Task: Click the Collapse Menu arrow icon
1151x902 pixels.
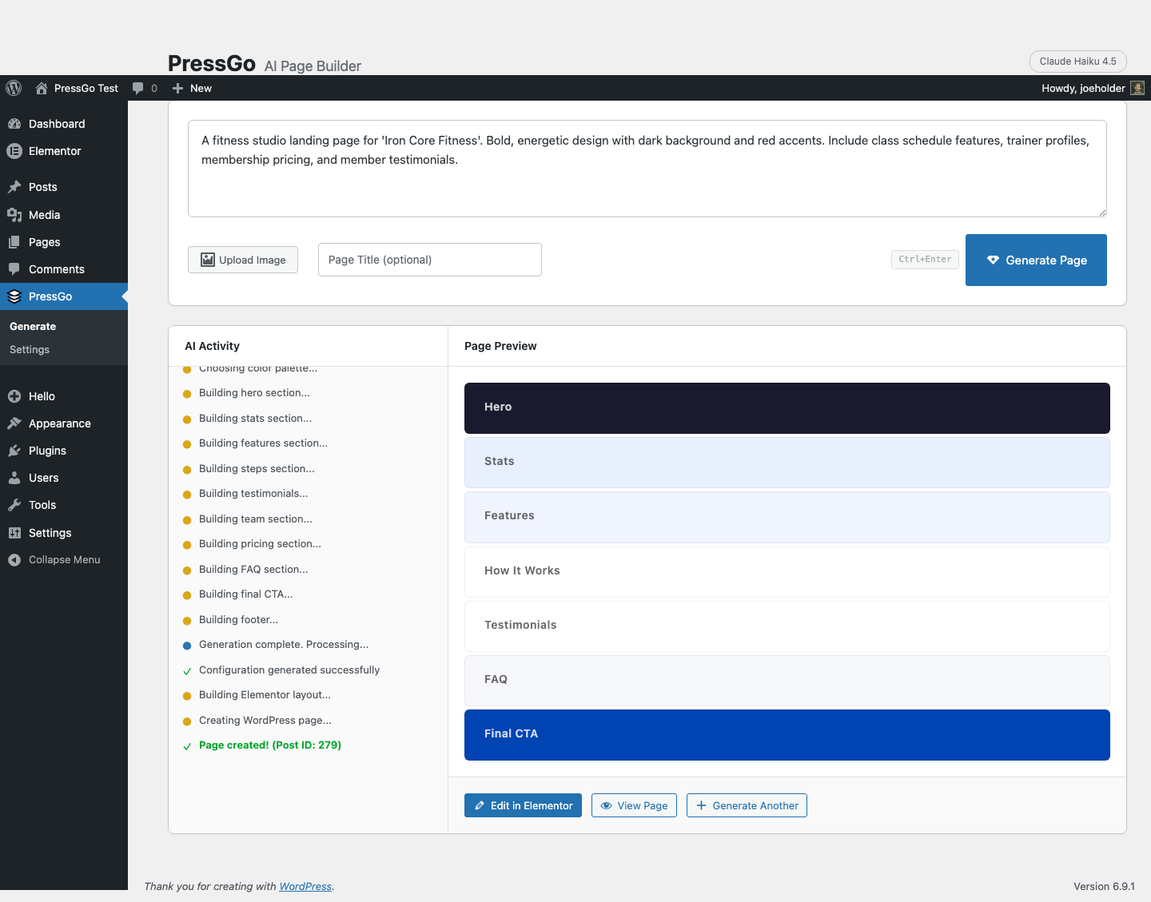Action: (14, 560)
